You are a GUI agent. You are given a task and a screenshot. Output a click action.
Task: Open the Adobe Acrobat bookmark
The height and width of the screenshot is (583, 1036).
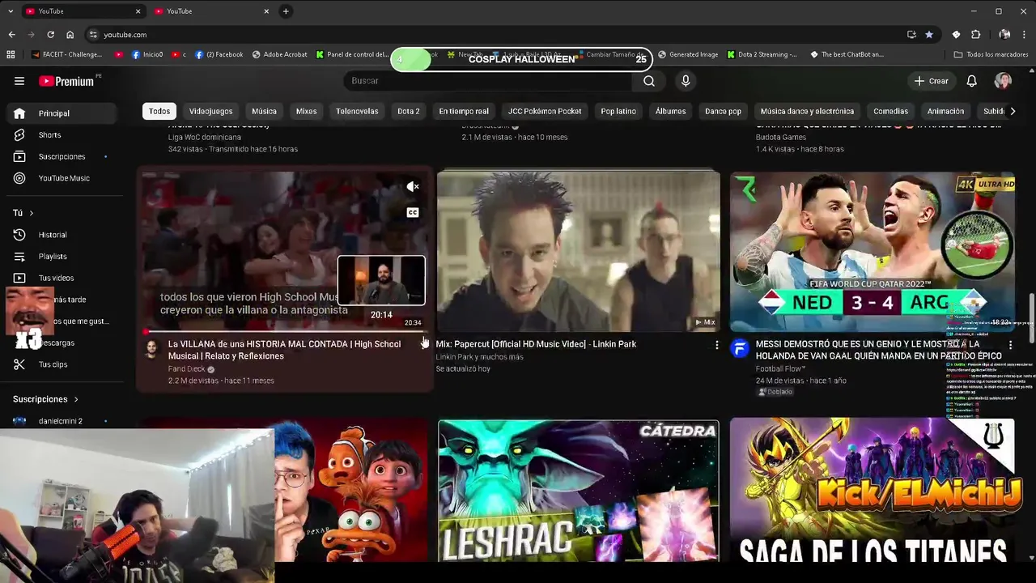(280, 55)
